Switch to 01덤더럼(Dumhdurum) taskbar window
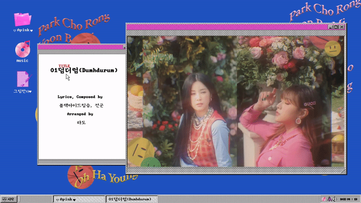The height and width of the screenshot is (203, 361). click(132, 199)
